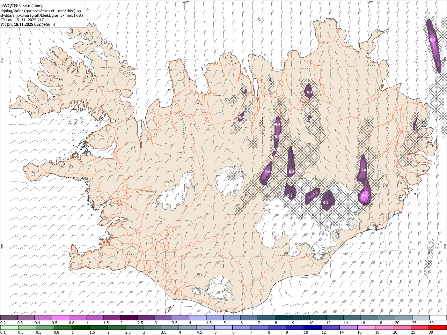Click the '0.2' value label in upper legend row
Image resolution: width=447 pixels, height=335 pixels.
point(3,323)
